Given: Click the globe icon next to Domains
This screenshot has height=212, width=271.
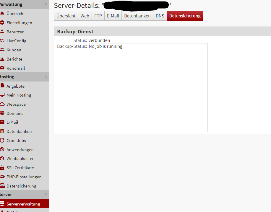Looking at the screenshot, I should coord(2,113).
